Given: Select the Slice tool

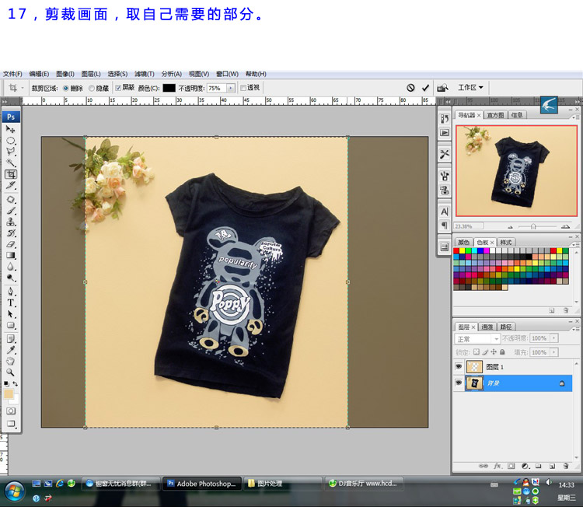Looking at the screenshot, I should click(10, 185).
